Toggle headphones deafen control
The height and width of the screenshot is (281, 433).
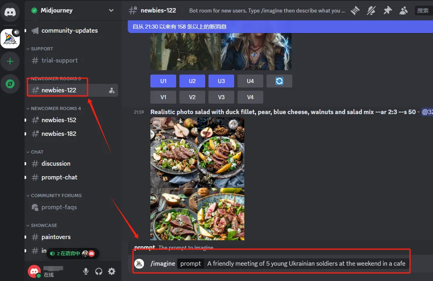tap(99, 271)
